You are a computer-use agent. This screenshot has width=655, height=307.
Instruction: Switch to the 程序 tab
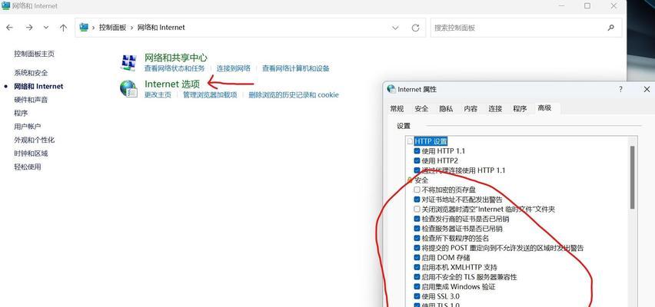tap(520, 108)
